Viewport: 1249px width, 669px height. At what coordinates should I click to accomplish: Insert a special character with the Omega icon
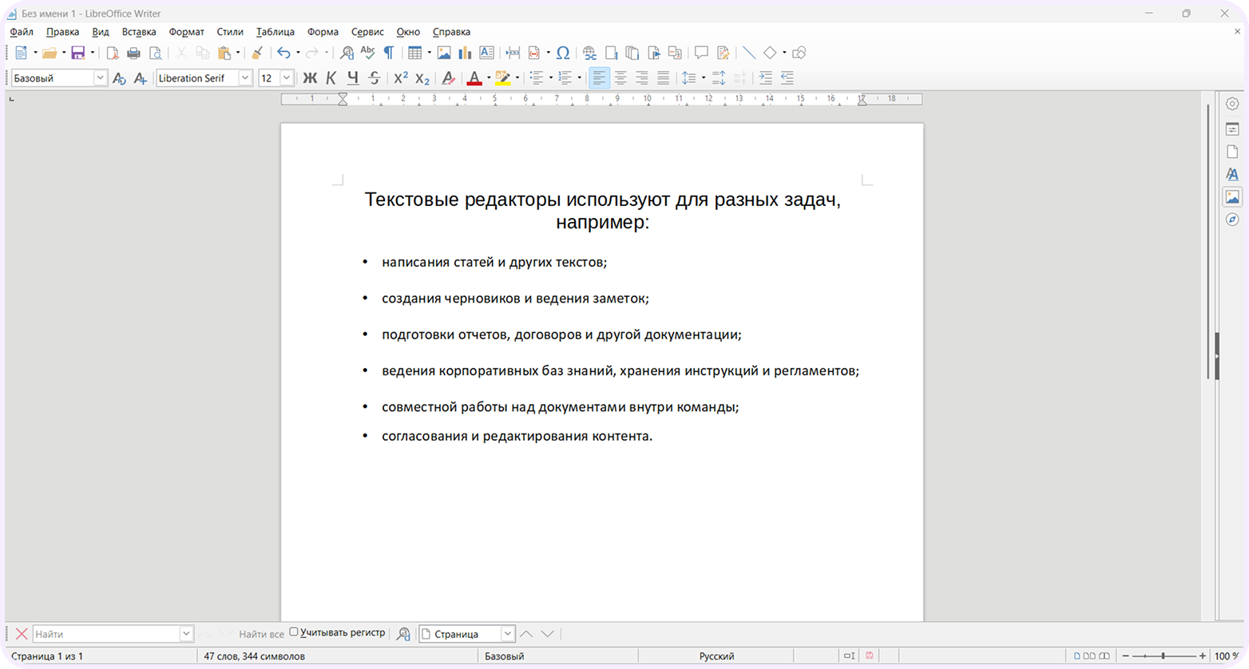point(563,53)
